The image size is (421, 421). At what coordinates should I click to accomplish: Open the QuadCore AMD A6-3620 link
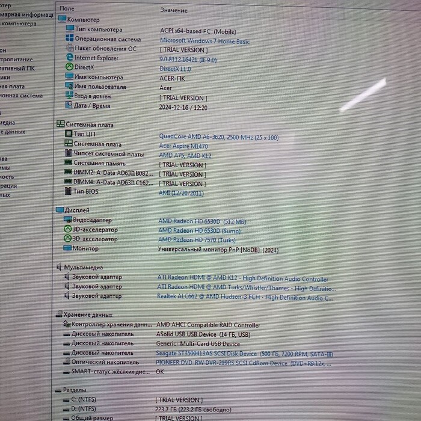(219, 137)
